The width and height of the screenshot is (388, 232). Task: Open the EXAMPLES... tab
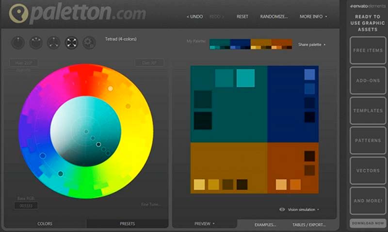tap(265, 225)
